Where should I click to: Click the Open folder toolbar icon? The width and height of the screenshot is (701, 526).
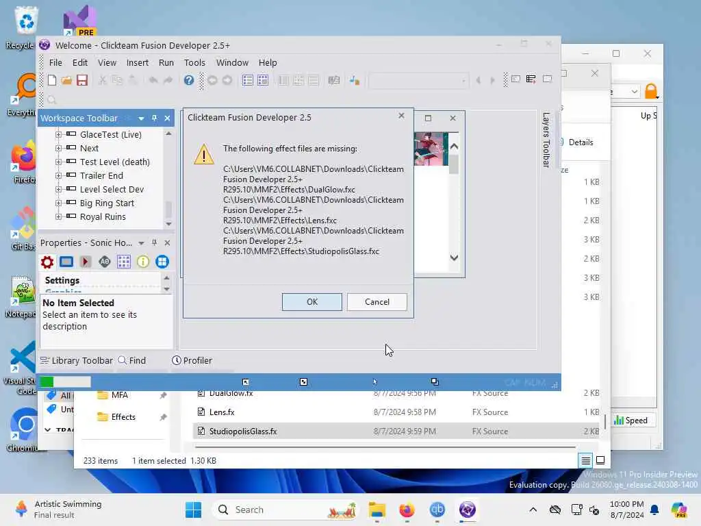(66, 80)
